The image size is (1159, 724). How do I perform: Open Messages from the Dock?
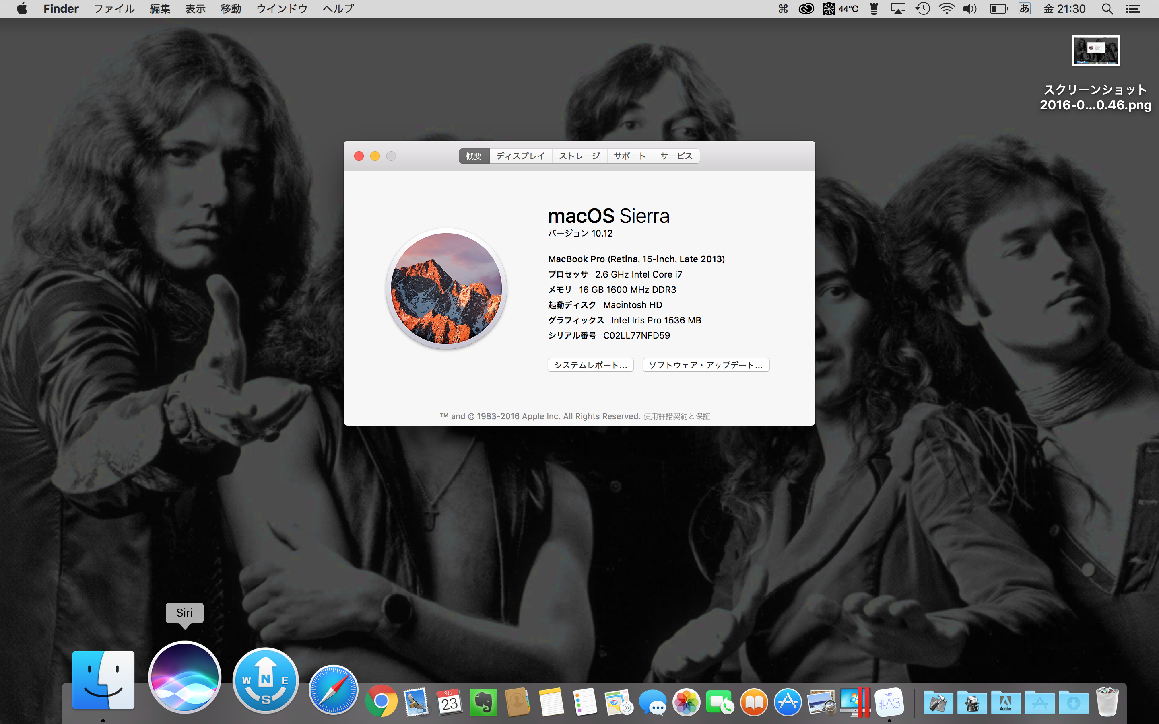[x=652, y=702]
